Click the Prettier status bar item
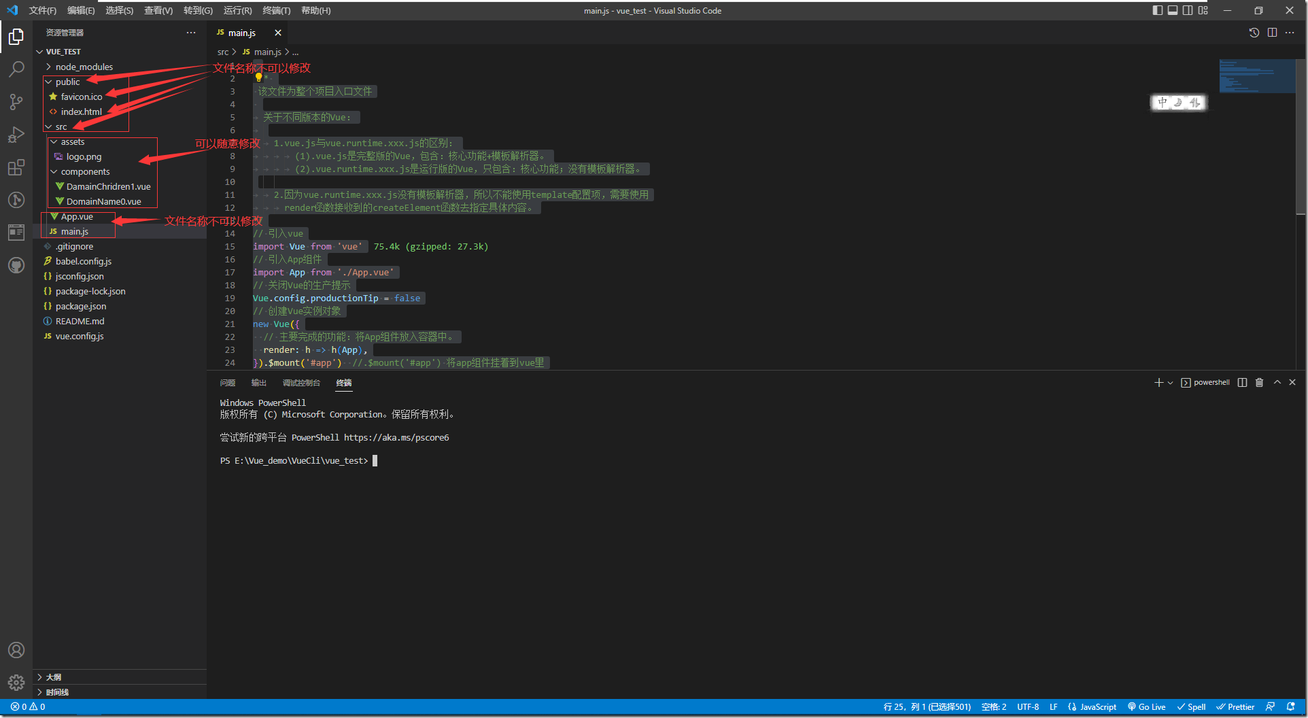The height and width of the screenshot is (718, 1308). click(x=1235, y=707)
